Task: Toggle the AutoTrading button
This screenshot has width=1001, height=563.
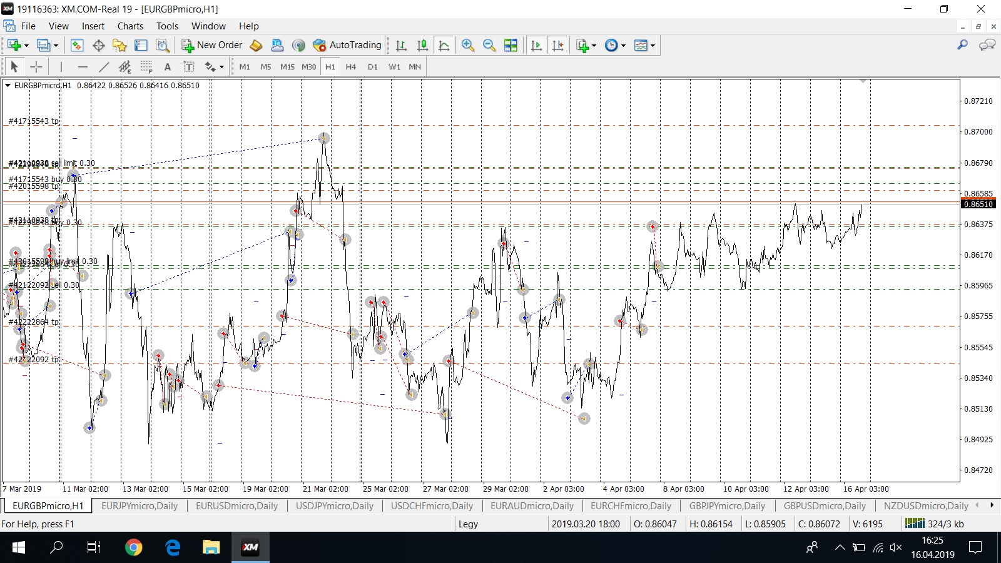Action: click(x=347, y=45)
